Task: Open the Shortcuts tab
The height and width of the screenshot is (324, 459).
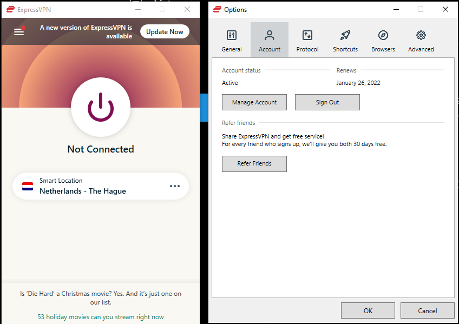Action: 345,40
